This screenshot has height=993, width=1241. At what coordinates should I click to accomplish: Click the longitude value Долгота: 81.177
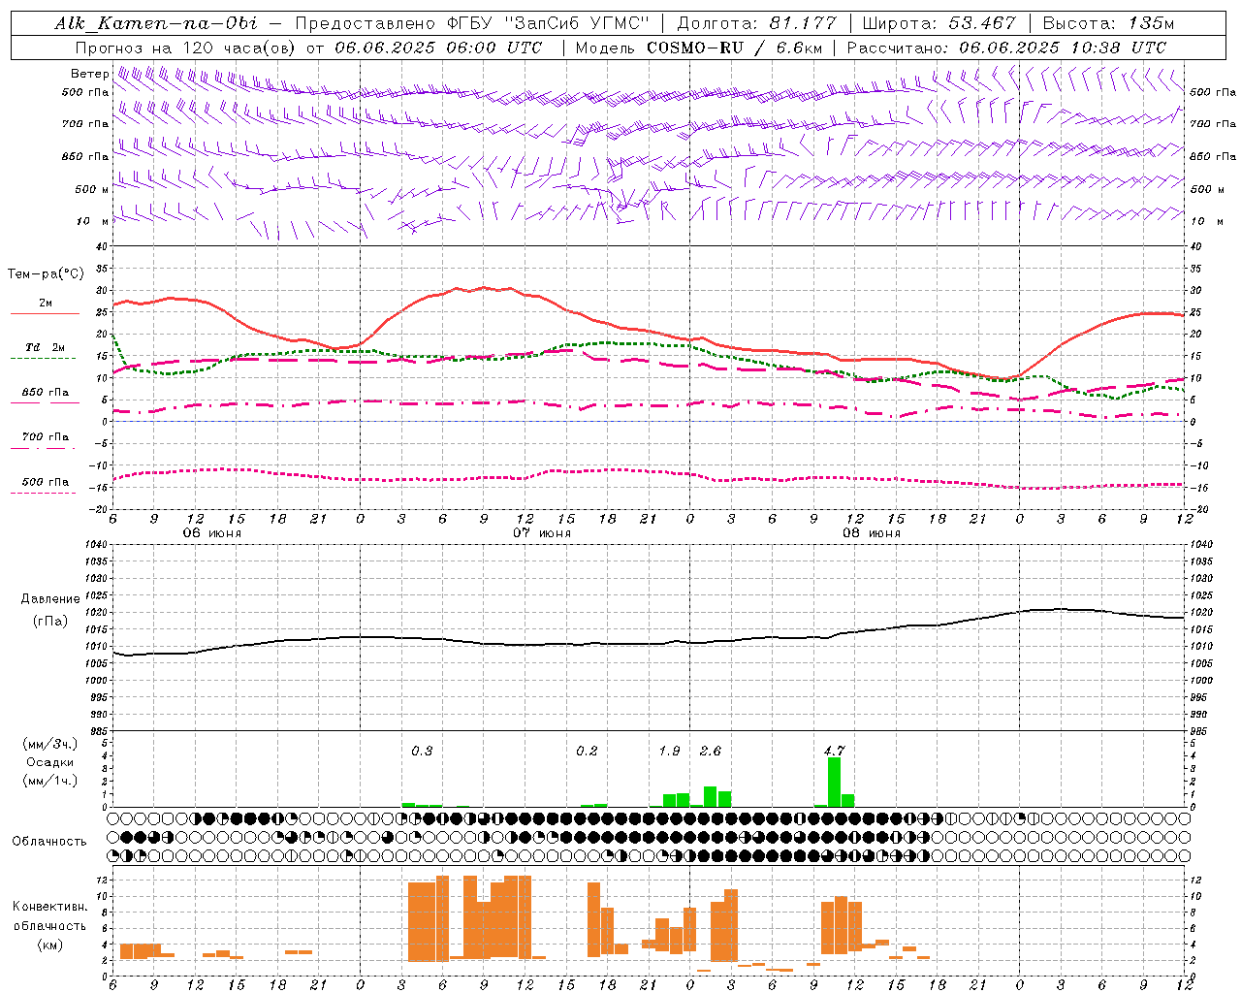(x=756, y=23)
